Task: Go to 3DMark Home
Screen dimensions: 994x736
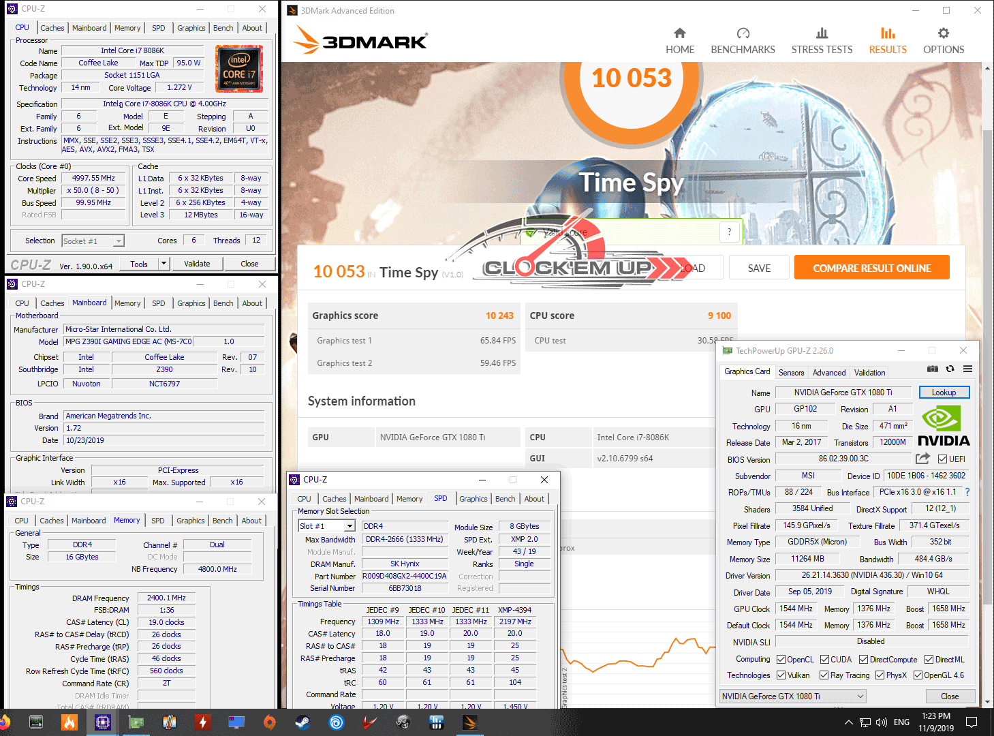Action: tap(679, 41)
